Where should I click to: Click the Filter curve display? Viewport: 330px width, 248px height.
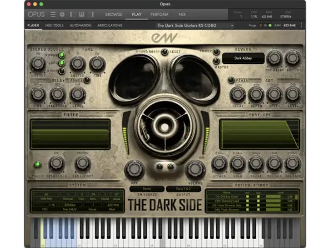click(70, 134)
